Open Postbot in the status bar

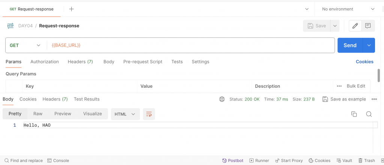click(233, 160)
